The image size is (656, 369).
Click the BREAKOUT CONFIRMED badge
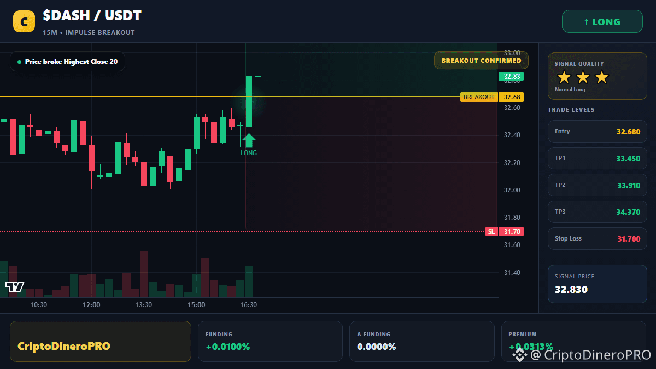pos(481,61)
